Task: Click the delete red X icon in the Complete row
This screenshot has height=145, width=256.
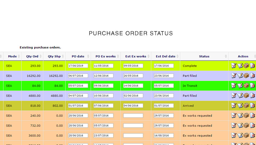Action: point(252,66)
